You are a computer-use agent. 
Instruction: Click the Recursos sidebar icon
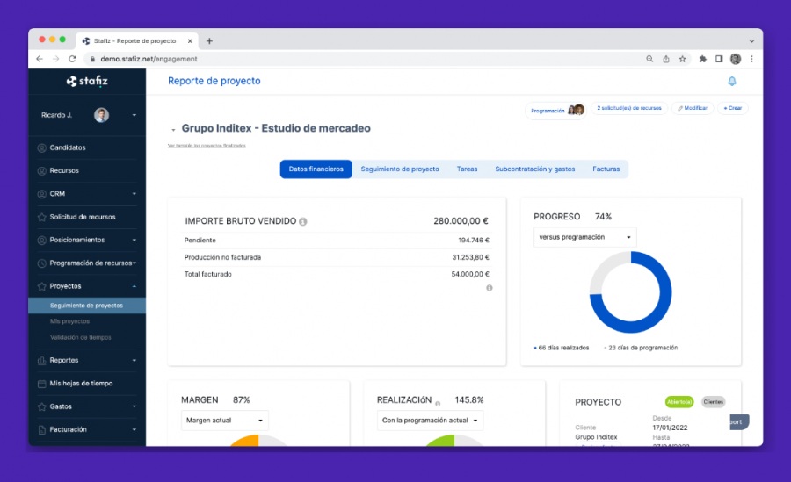click(x=42, y=171)
